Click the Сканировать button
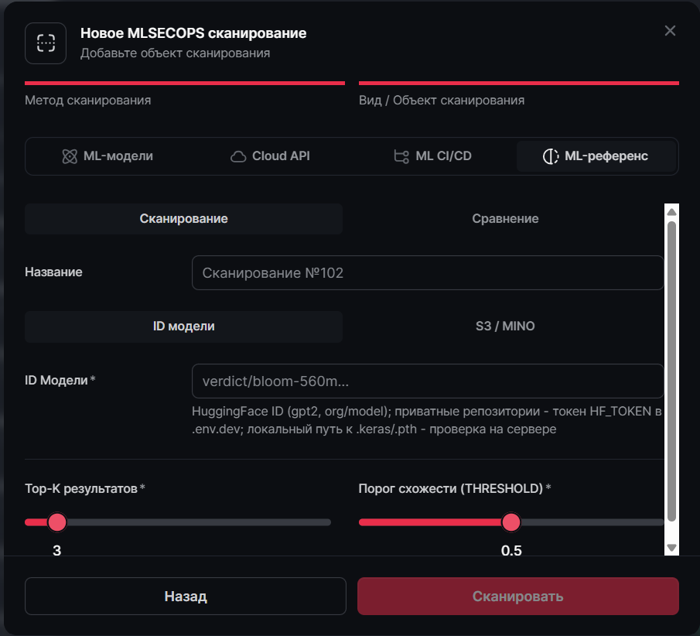This screenshot has width=700, height=636. [518, 597]
